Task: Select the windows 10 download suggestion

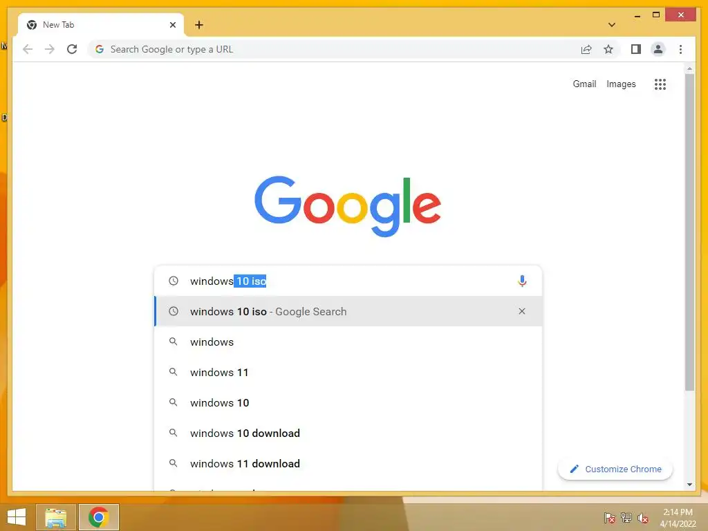Action: [348, 433]
